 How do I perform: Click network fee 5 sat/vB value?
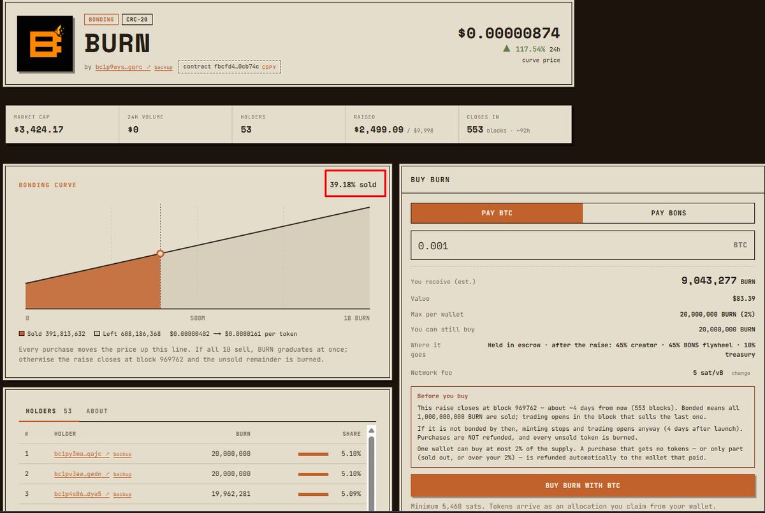[x=708, y=373]
